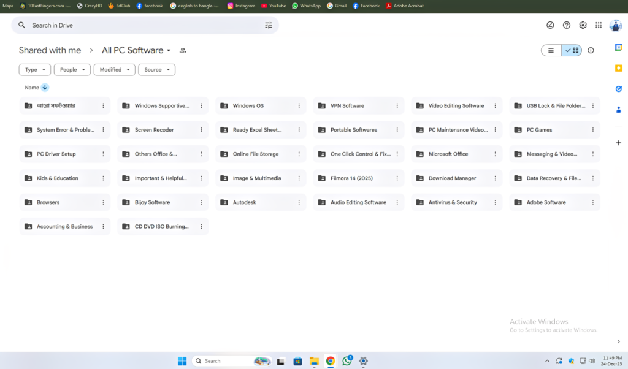This screenshot has height=369, width=628.
Task: Open the search options filter icon
Action: click(x=269, y=25)
